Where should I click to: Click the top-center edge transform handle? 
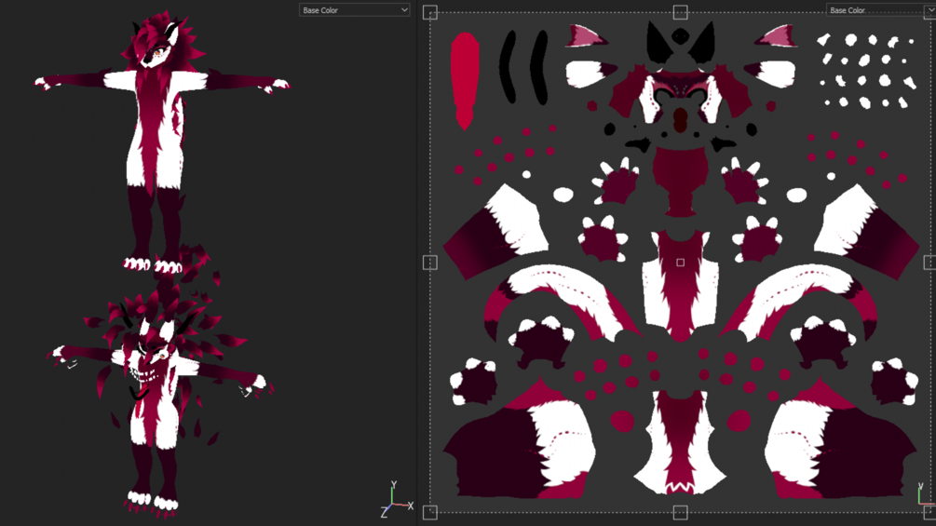(x=680, y=12)
